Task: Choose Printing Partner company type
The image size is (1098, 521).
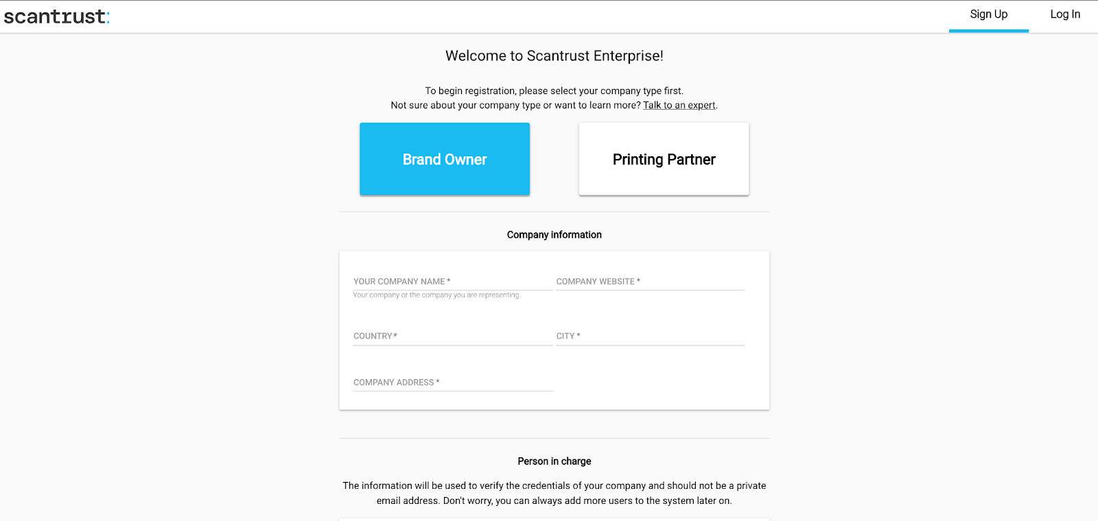Action: coord(664,159)
